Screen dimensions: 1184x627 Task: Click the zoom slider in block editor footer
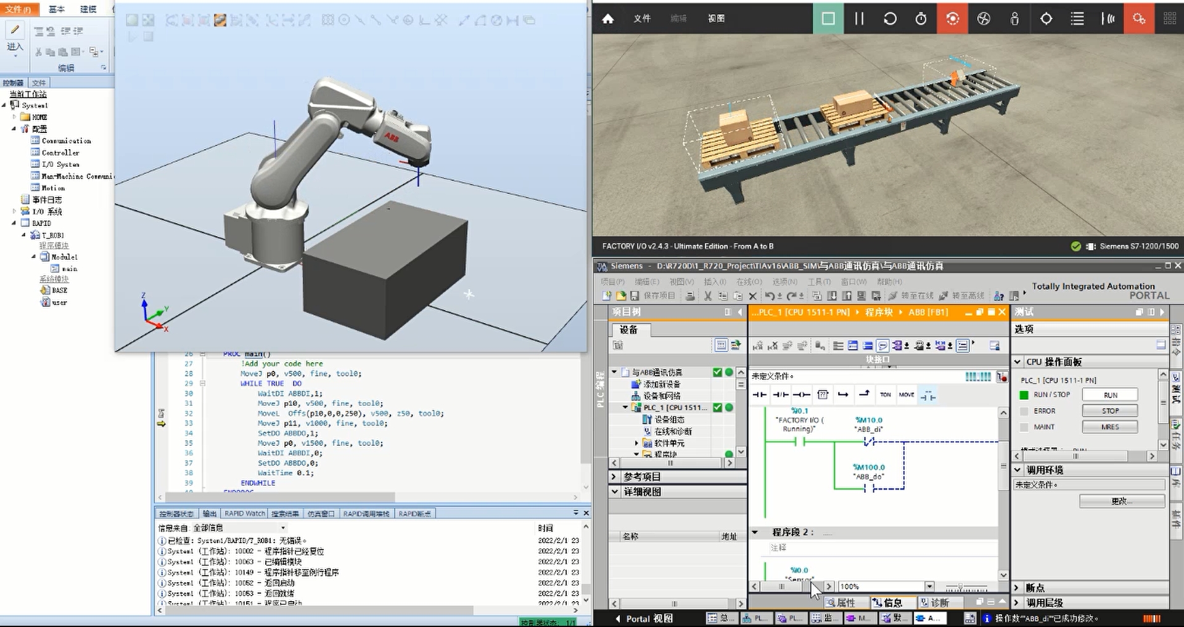pyautogui.click(x=966, y=587)
